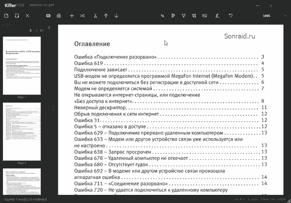This screenshot has height=203, width=291.
Task: Click entry "Ошибка 5 – отказано в доступе"
Action: (x=110, y=127)
